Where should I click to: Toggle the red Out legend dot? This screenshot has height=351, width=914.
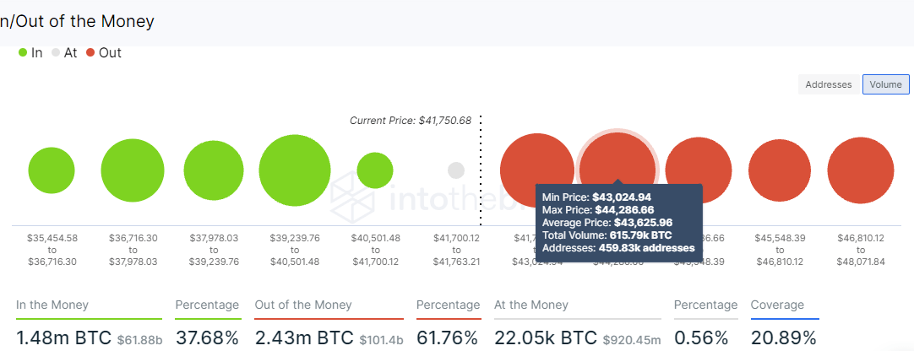[x=90, y=53]
